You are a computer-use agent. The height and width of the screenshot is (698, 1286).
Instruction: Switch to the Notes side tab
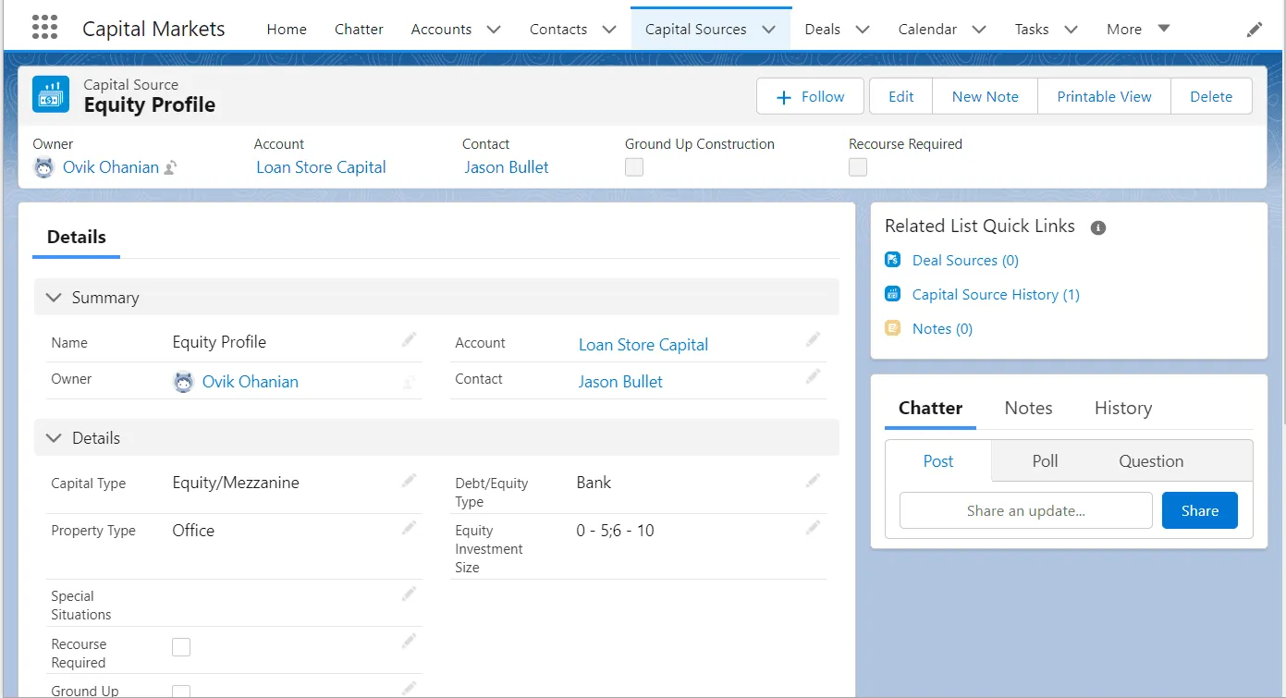pos(1028,408)
